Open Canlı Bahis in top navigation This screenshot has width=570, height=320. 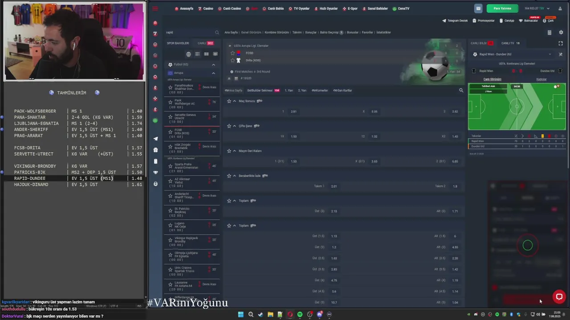pyautogui.click(x=273, y=8)
